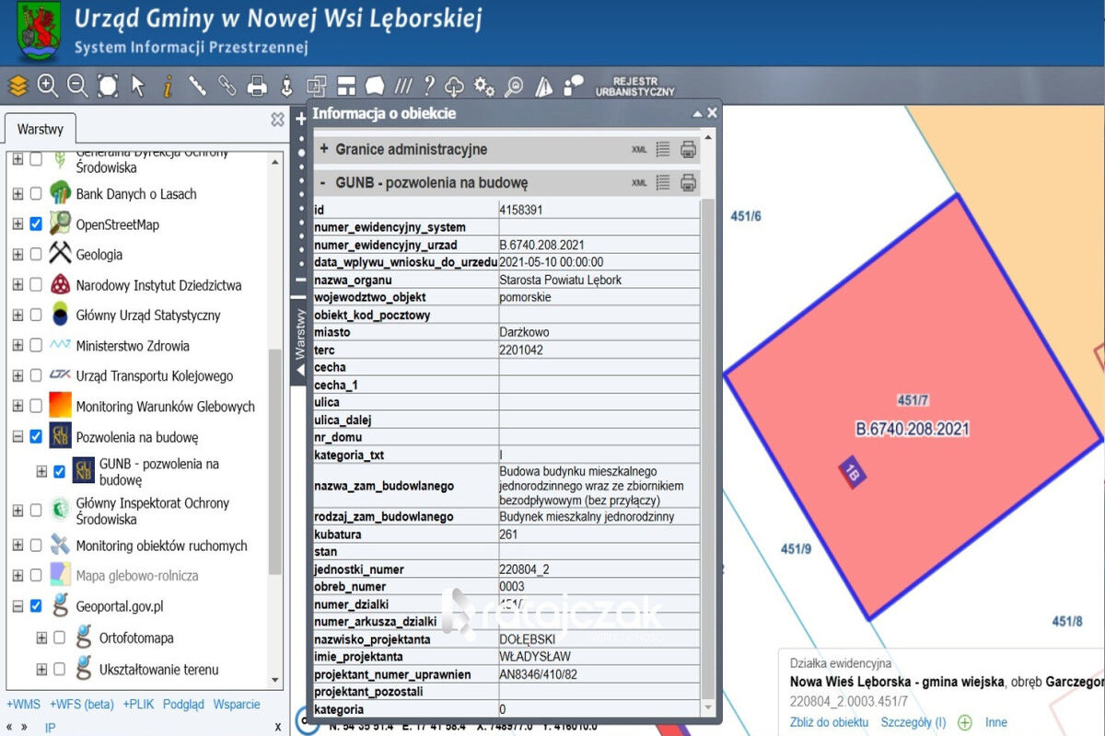The width and height of the screenshot is (1105, 736).
Task: Activate the measure distance ruler tool
Action: click(197, 86)
